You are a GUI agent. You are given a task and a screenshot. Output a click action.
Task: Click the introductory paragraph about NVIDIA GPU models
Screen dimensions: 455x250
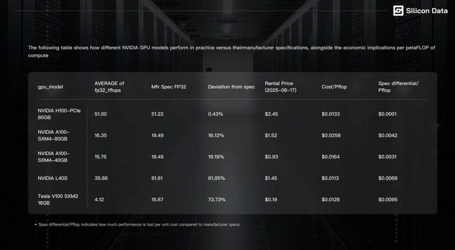(x=231, y=52)
